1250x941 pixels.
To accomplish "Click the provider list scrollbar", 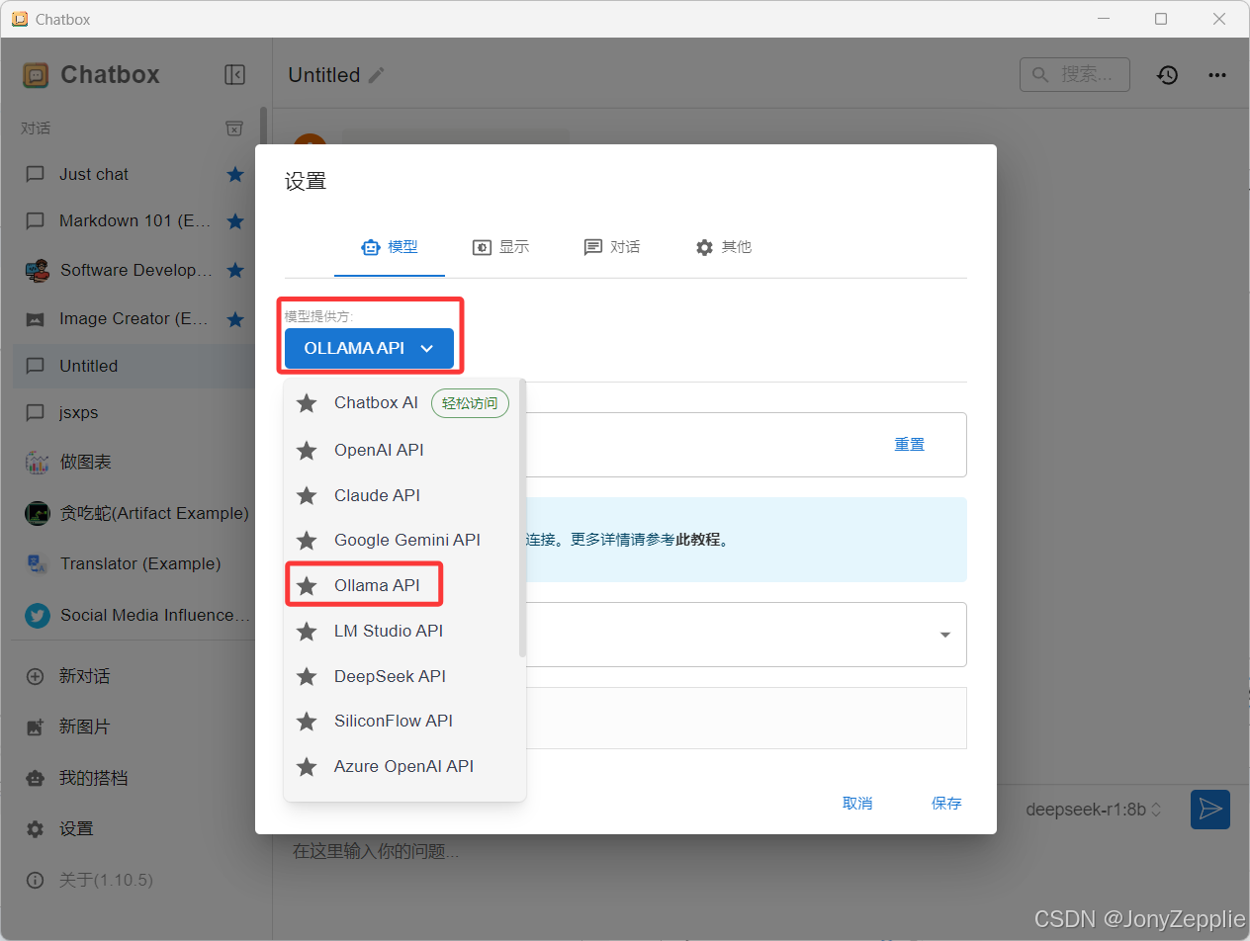I will pos(522,519).
